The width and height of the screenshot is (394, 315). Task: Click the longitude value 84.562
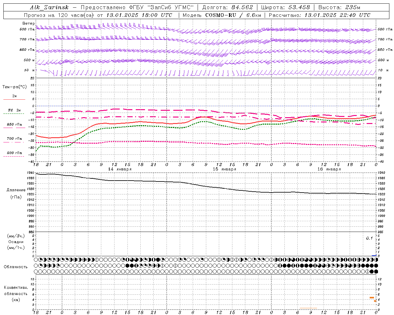point(242,7)
